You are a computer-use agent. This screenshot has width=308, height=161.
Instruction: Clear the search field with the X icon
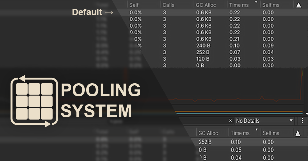click(230, 120)
